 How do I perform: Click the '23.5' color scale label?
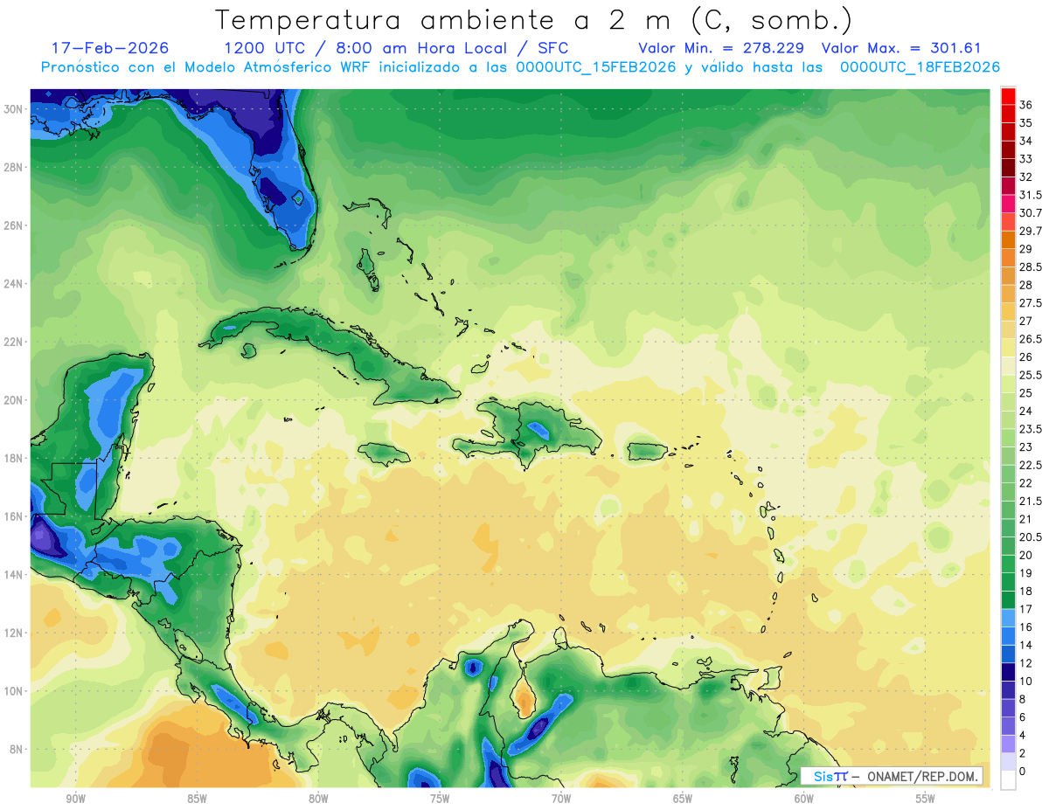click(x=1031, y=429)
